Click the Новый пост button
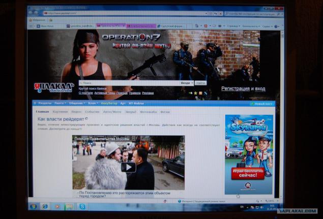323x219 pixels. click(x=262, y=104)
